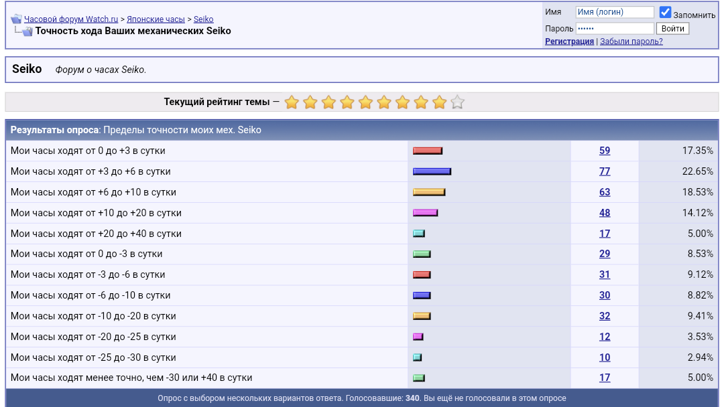The image size is (724, 407).
Task: Rate the topic with the empty tenth star
Action: point(457,102)
